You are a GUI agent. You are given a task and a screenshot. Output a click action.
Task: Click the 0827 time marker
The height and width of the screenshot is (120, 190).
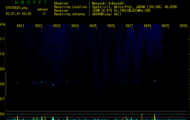click(x=129, y=26)
